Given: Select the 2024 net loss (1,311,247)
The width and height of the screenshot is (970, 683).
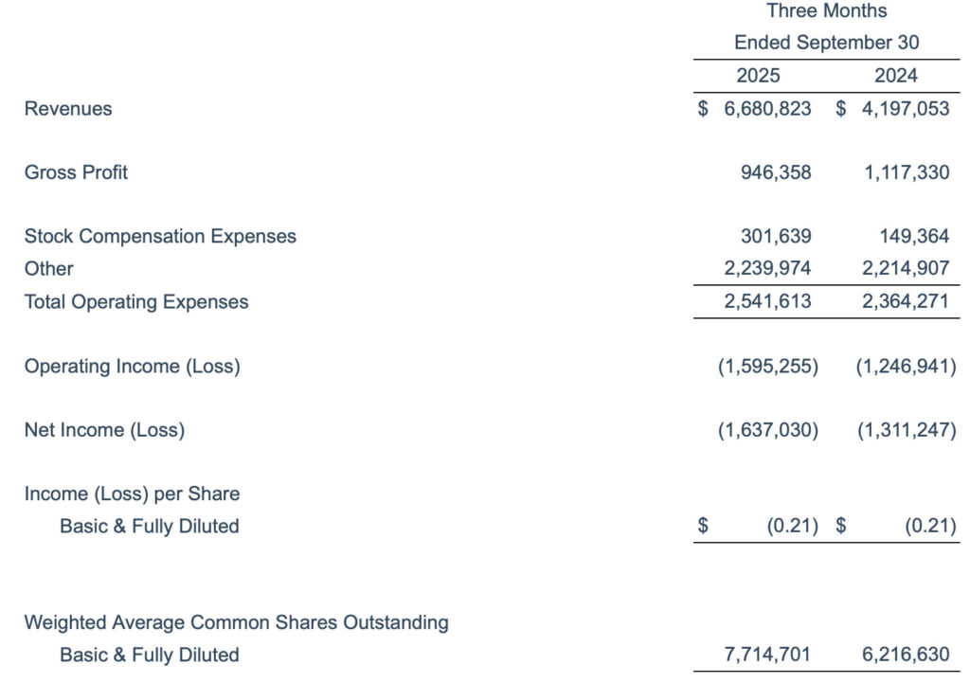Looking at the screenshot, I should (x=907, y=430).
